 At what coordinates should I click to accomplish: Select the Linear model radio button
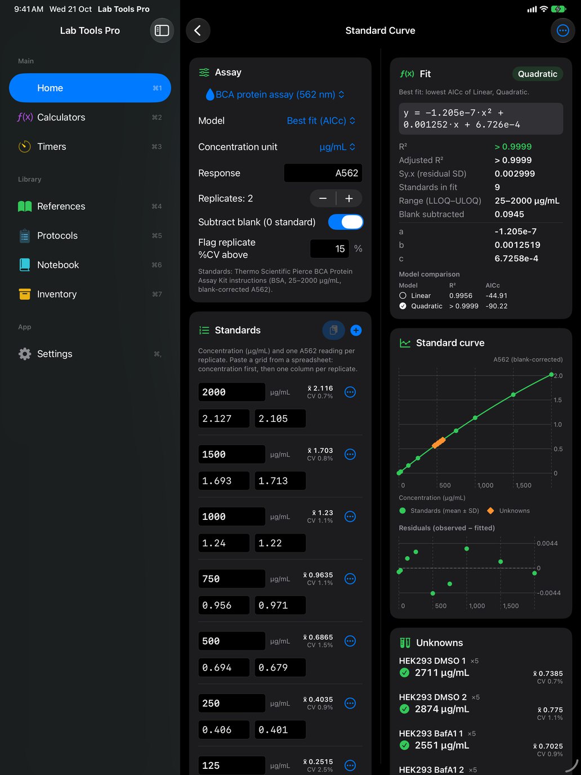pos(403,296)
